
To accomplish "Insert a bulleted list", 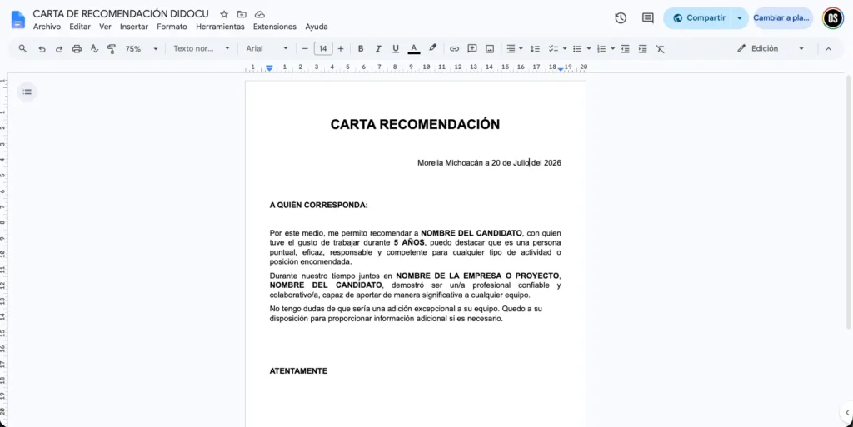I will pos(577,49).
